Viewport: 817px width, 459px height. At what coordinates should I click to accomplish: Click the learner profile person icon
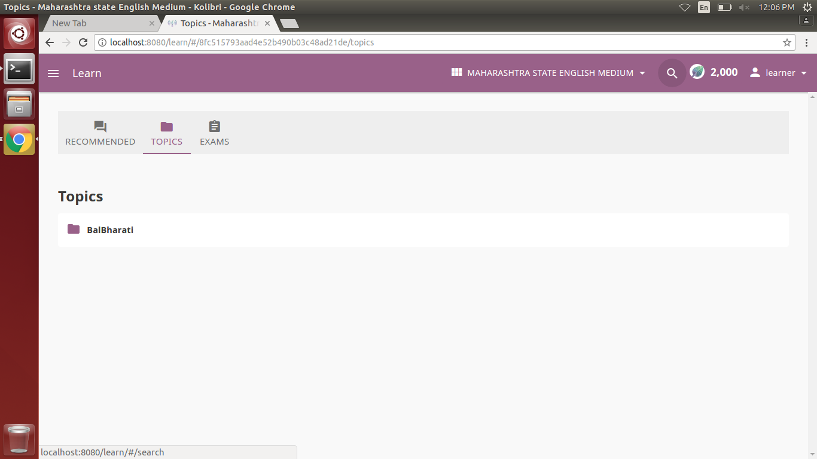click(x=754, y=72)
